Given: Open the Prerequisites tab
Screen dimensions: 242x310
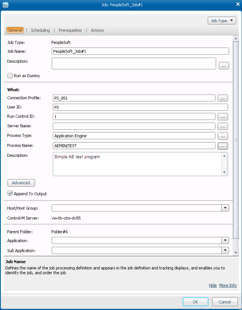Looking at the screenshot, I should point(70,30).
